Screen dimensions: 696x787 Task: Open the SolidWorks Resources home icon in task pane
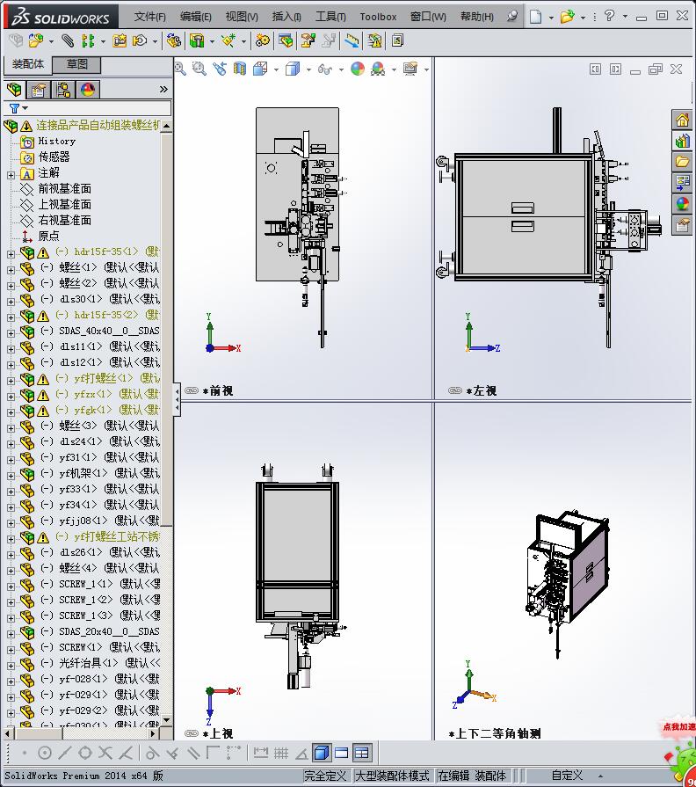[x=683, y=120]
